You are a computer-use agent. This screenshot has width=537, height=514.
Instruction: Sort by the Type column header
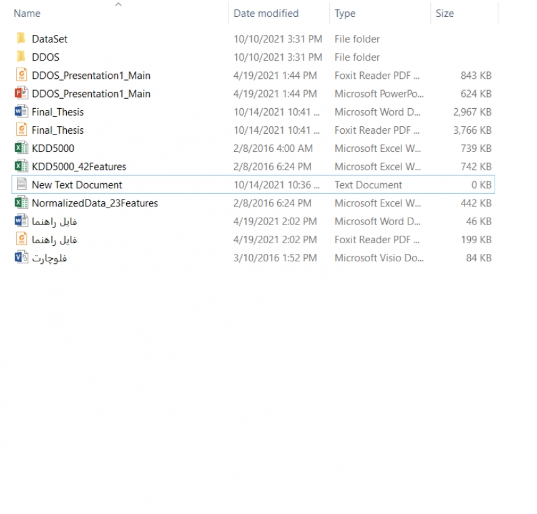tap(345, 13)
